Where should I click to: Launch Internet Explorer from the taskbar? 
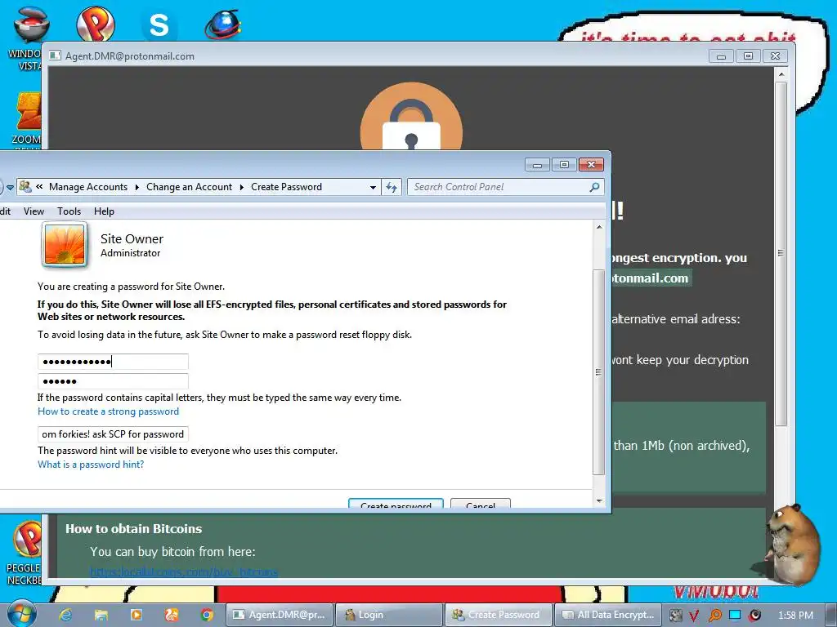[65, 615]
